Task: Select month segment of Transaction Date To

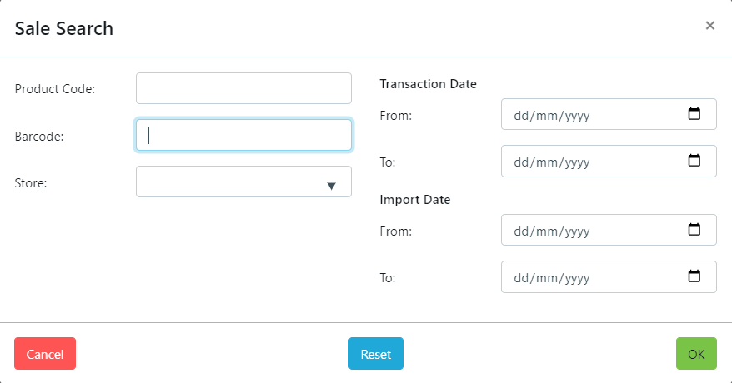Action: (547, 162)
